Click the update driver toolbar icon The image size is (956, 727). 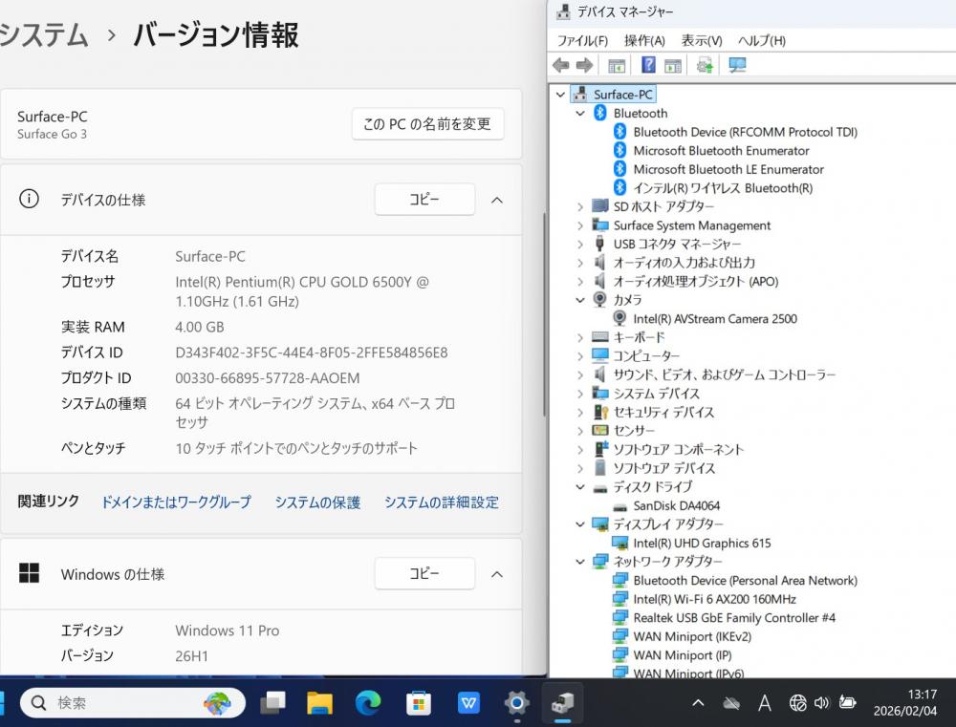(x=706, y=65)
